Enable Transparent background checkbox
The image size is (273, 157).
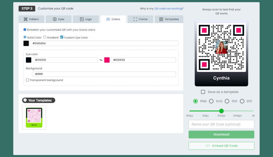point(28,80)
